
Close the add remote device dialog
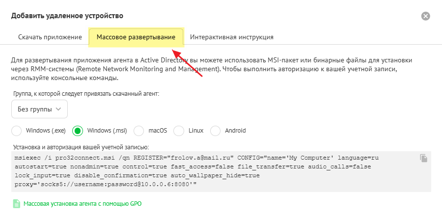point(426,16)
